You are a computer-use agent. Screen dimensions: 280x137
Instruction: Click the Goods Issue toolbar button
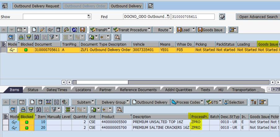[x=210, y=30]
